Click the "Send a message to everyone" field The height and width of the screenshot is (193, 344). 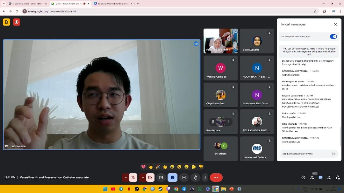(305, 154)
